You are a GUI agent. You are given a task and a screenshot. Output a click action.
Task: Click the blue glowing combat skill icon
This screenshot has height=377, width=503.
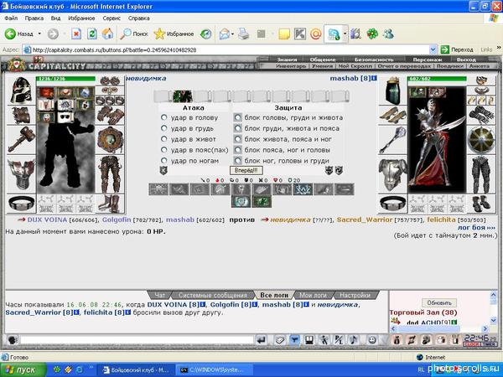[x=303, y=189]
